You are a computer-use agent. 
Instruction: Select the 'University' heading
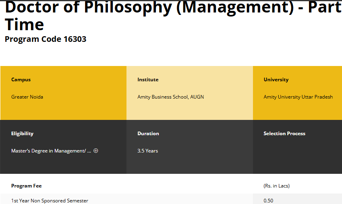pos(276,80)
